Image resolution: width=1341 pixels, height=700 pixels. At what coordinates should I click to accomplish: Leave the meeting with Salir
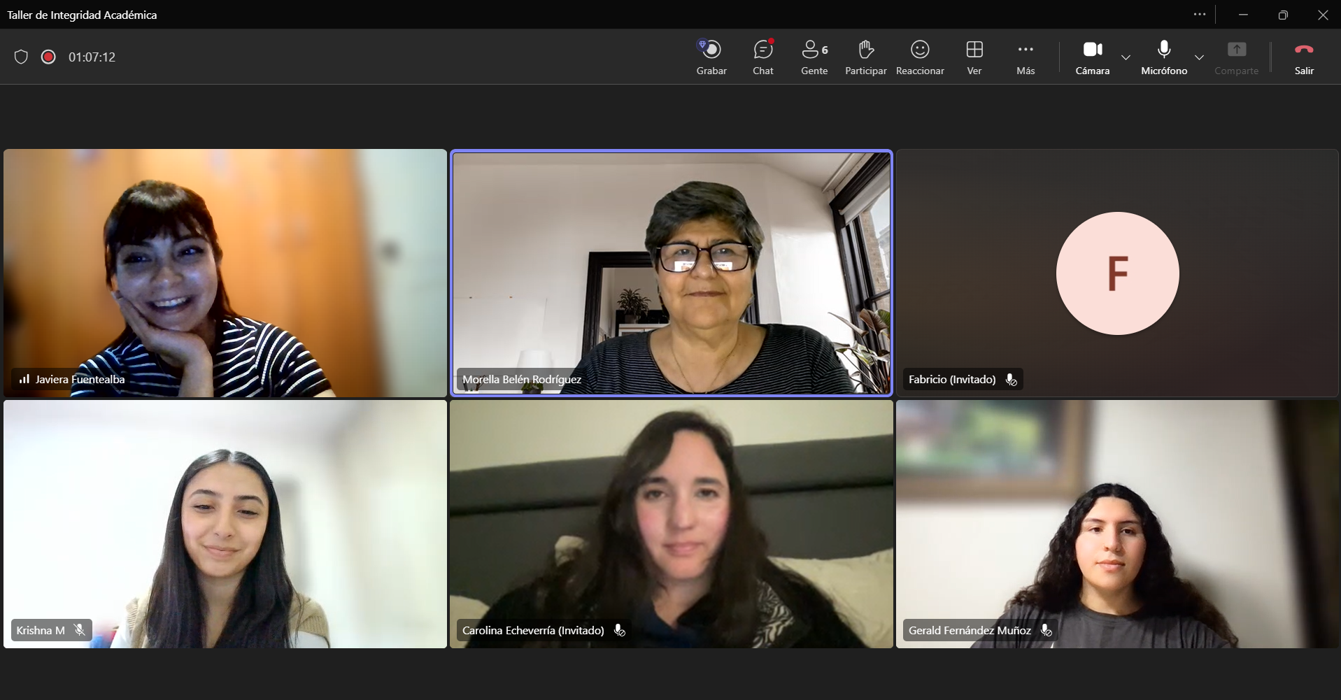point(1304,57)
